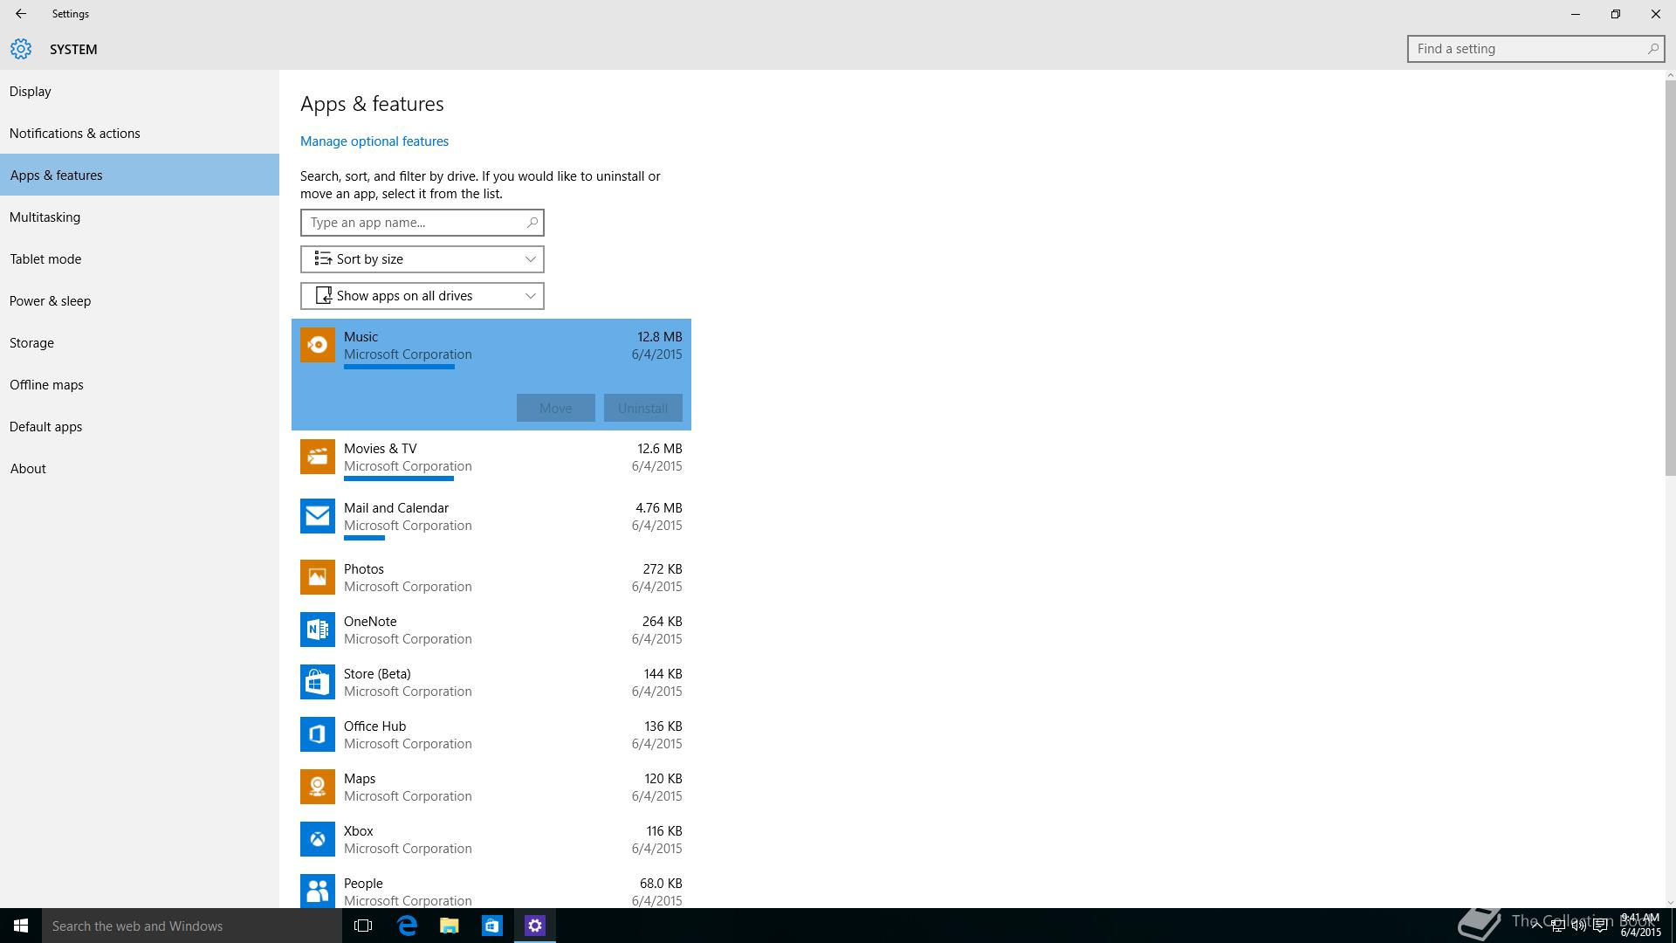Switch to Tablet mode settings
The height and width of the screenshot is (943, 1676).
(140, 258)
